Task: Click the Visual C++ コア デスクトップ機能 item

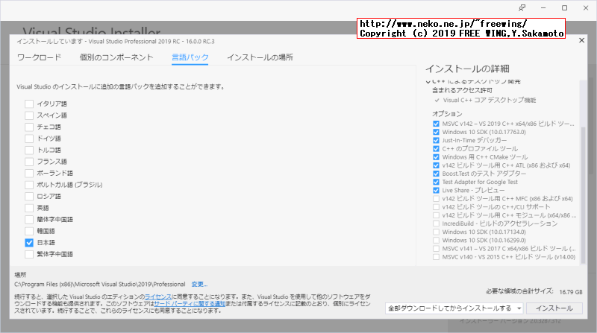Action: coord(490,101)
